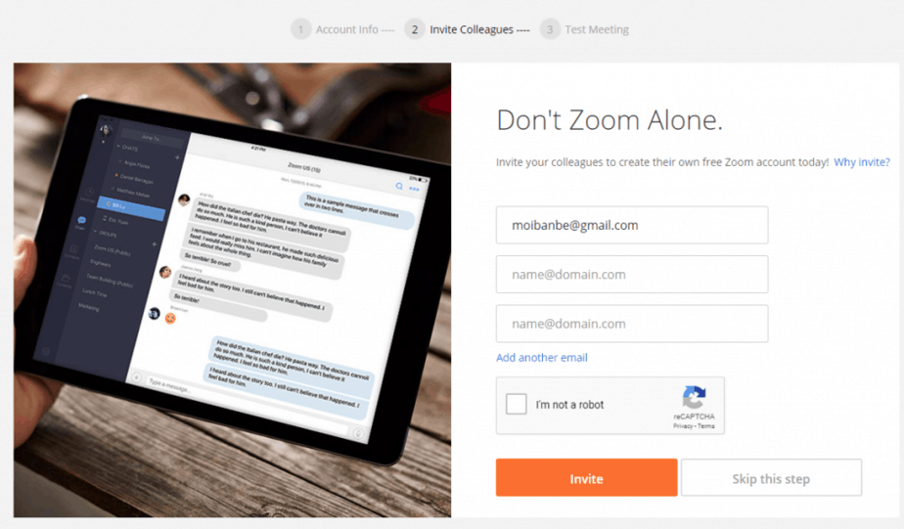904x529 pixels.
Task: Click the step 1 circle icon
Action: tap(300, 29)
